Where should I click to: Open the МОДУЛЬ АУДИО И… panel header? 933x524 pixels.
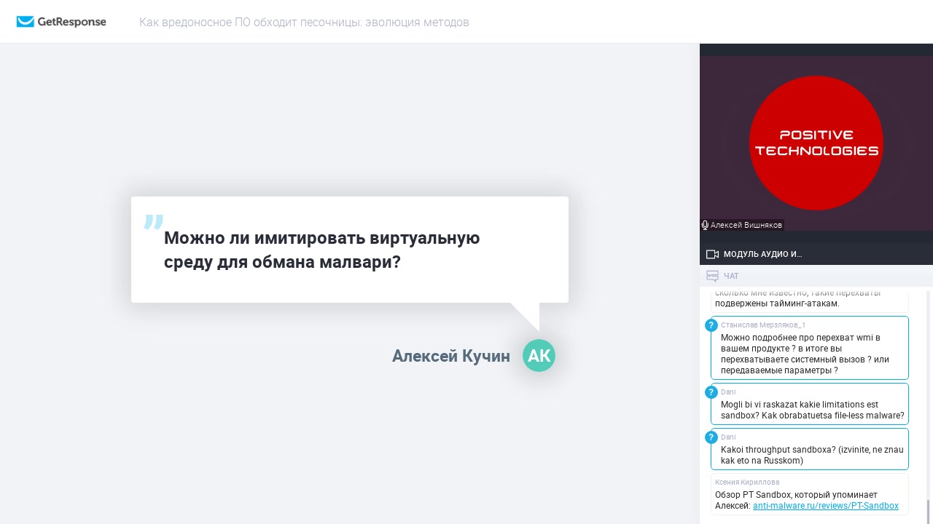coord(816,254)
